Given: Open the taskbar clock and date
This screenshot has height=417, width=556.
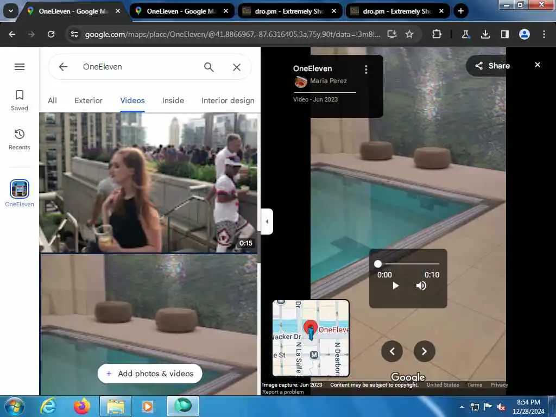Looking at the screenshot, I should pyautogui.click(x=528, y=407).
